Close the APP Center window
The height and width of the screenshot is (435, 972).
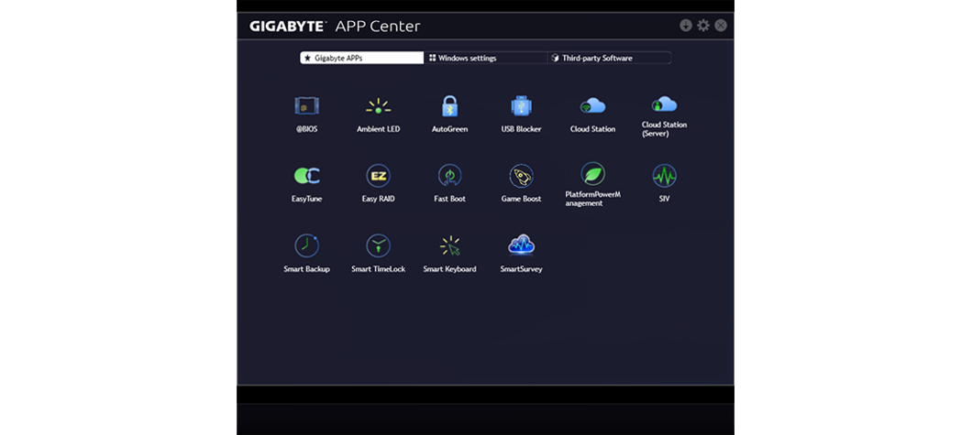(721, 26)
